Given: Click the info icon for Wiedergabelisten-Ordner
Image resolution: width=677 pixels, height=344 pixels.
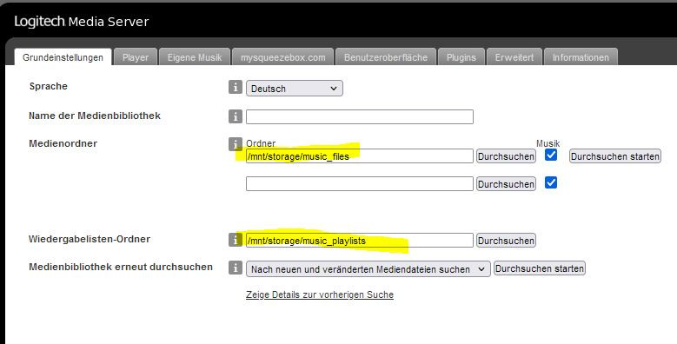Looking at the screenshot, I should click(x=235, y=240).
